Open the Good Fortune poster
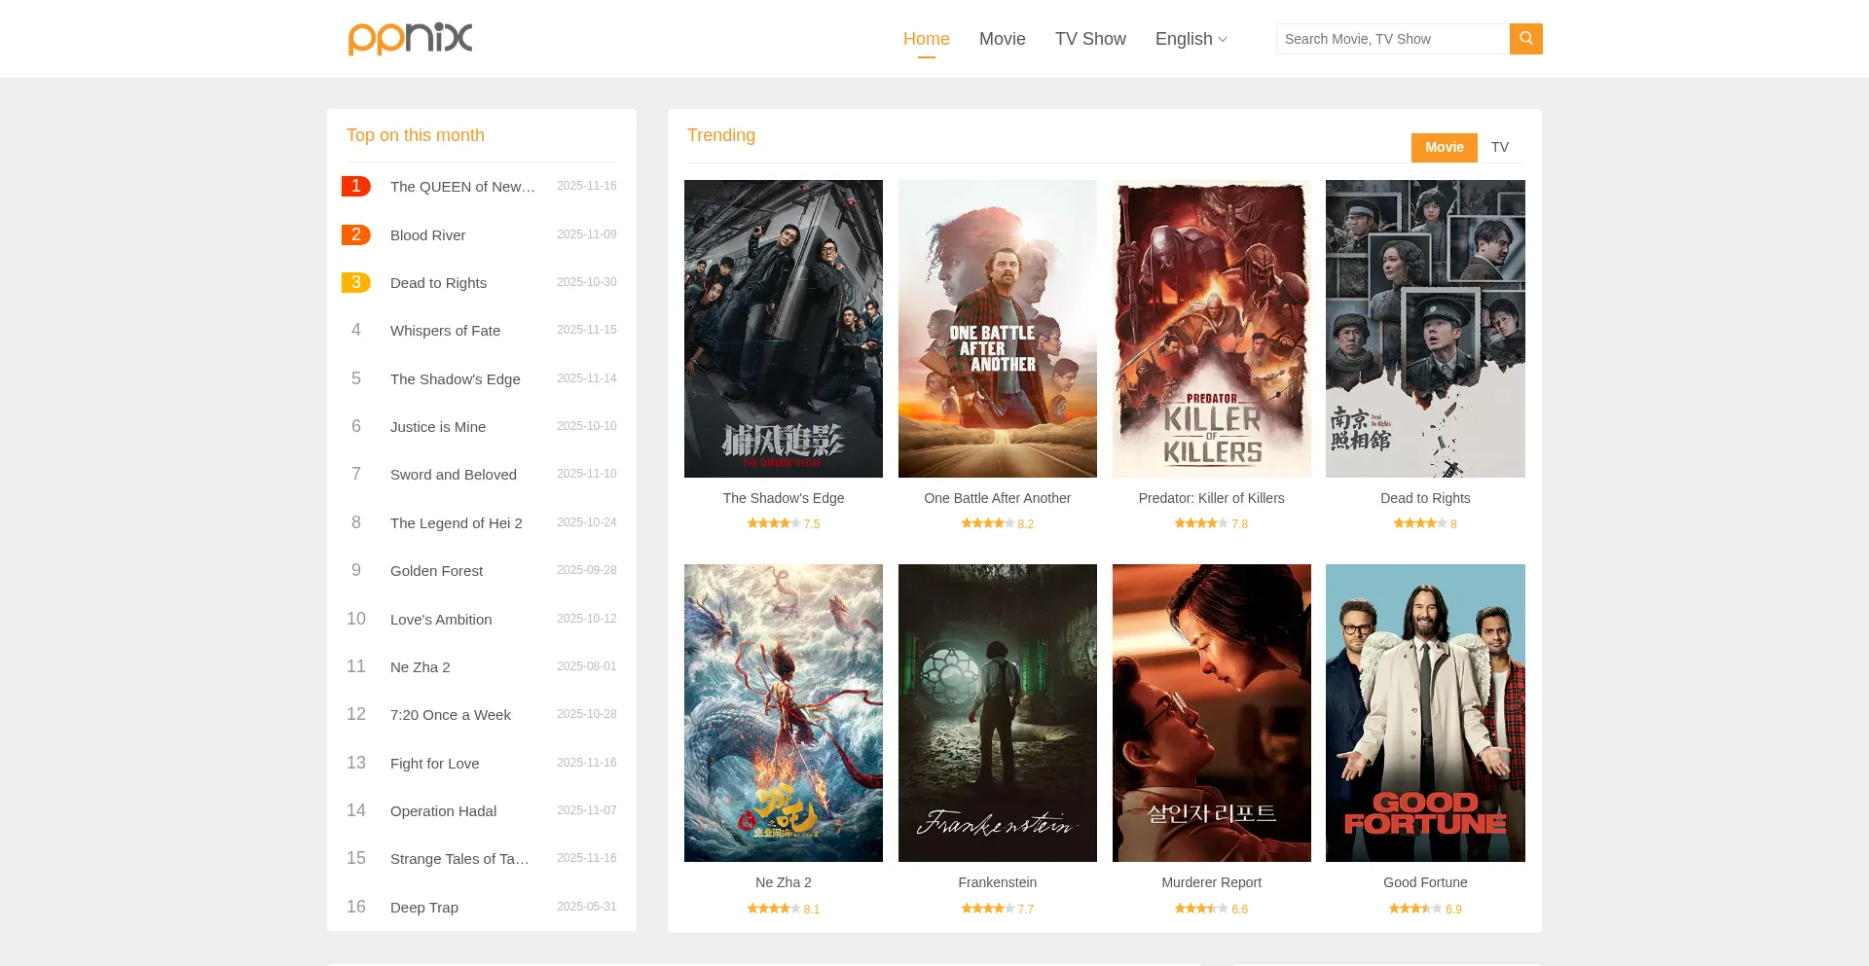Screen dimensions: 1869x966 [x=1425, y=712]
